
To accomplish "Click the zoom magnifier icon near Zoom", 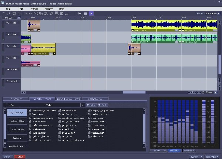I will 203,93.
